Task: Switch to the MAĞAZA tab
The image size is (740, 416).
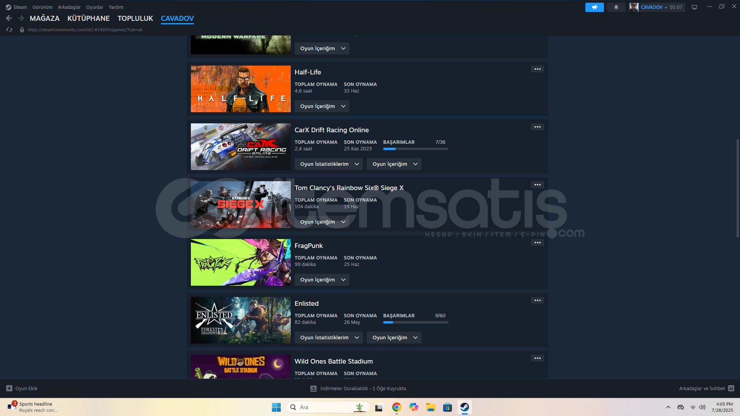Action: tap(45, 18)
